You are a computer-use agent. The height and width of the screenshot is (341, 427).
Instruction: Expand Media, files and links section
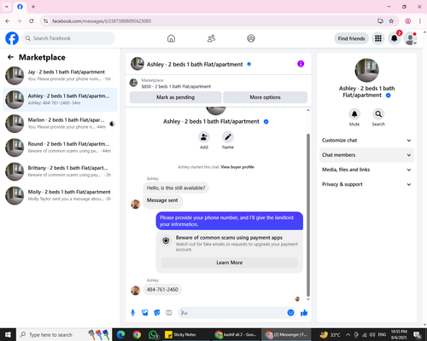point(366,170)
